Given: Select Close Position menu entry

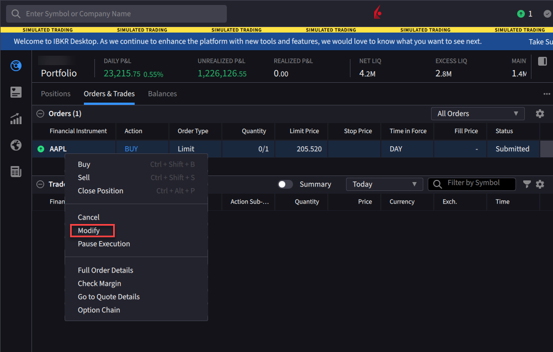Looking at the screenshot, I should (136, 191).
